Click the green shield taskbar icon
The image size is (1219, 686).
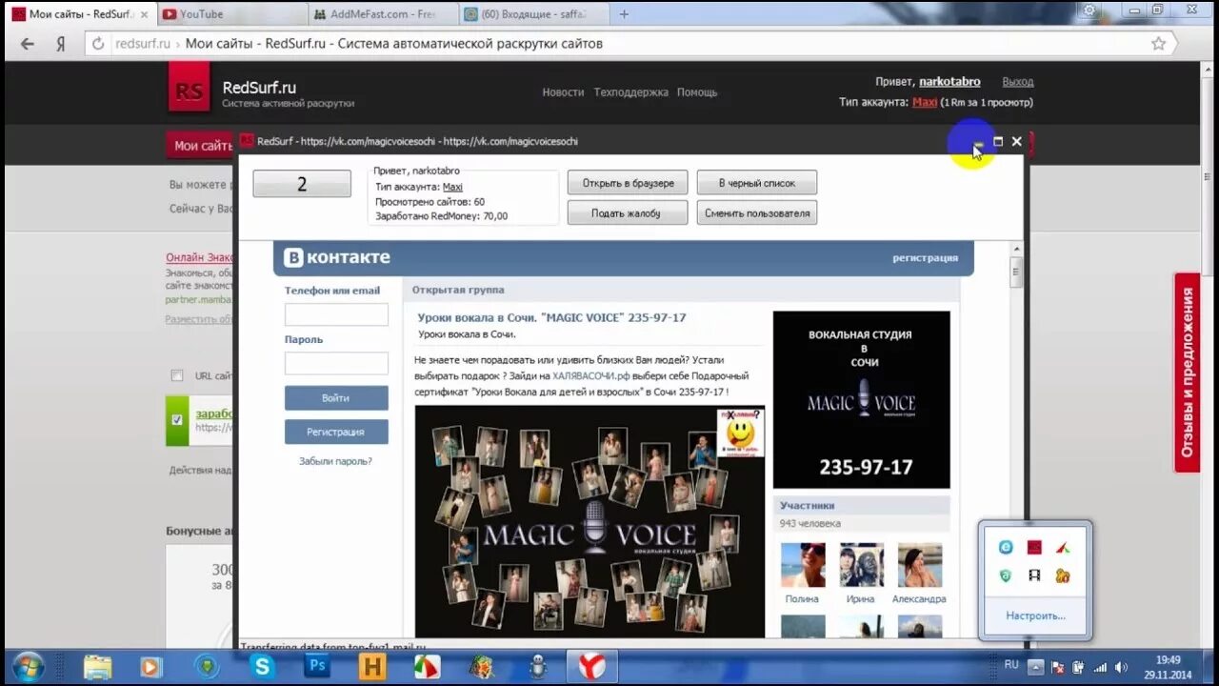[207, 666]
